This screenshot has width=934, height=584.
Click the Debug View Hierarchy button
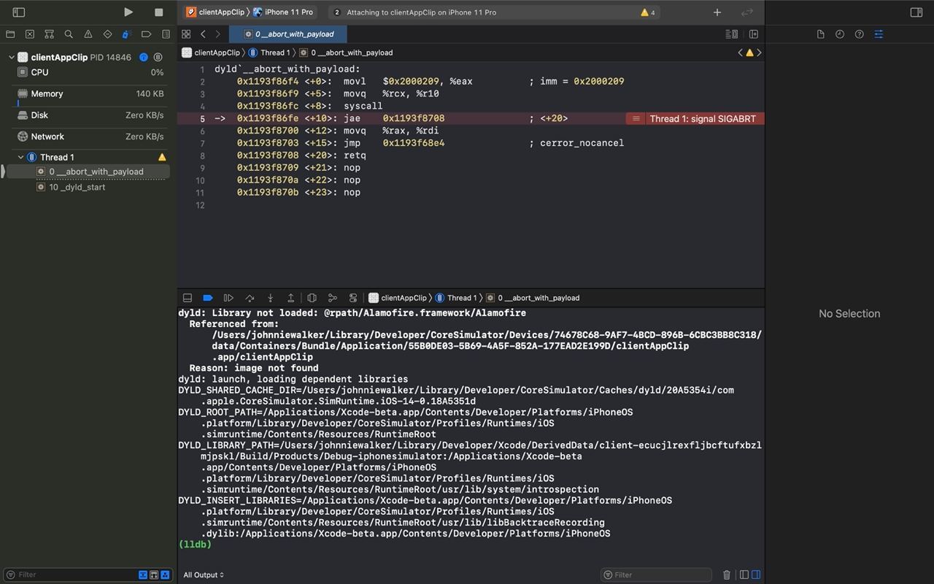coord(312,298)
